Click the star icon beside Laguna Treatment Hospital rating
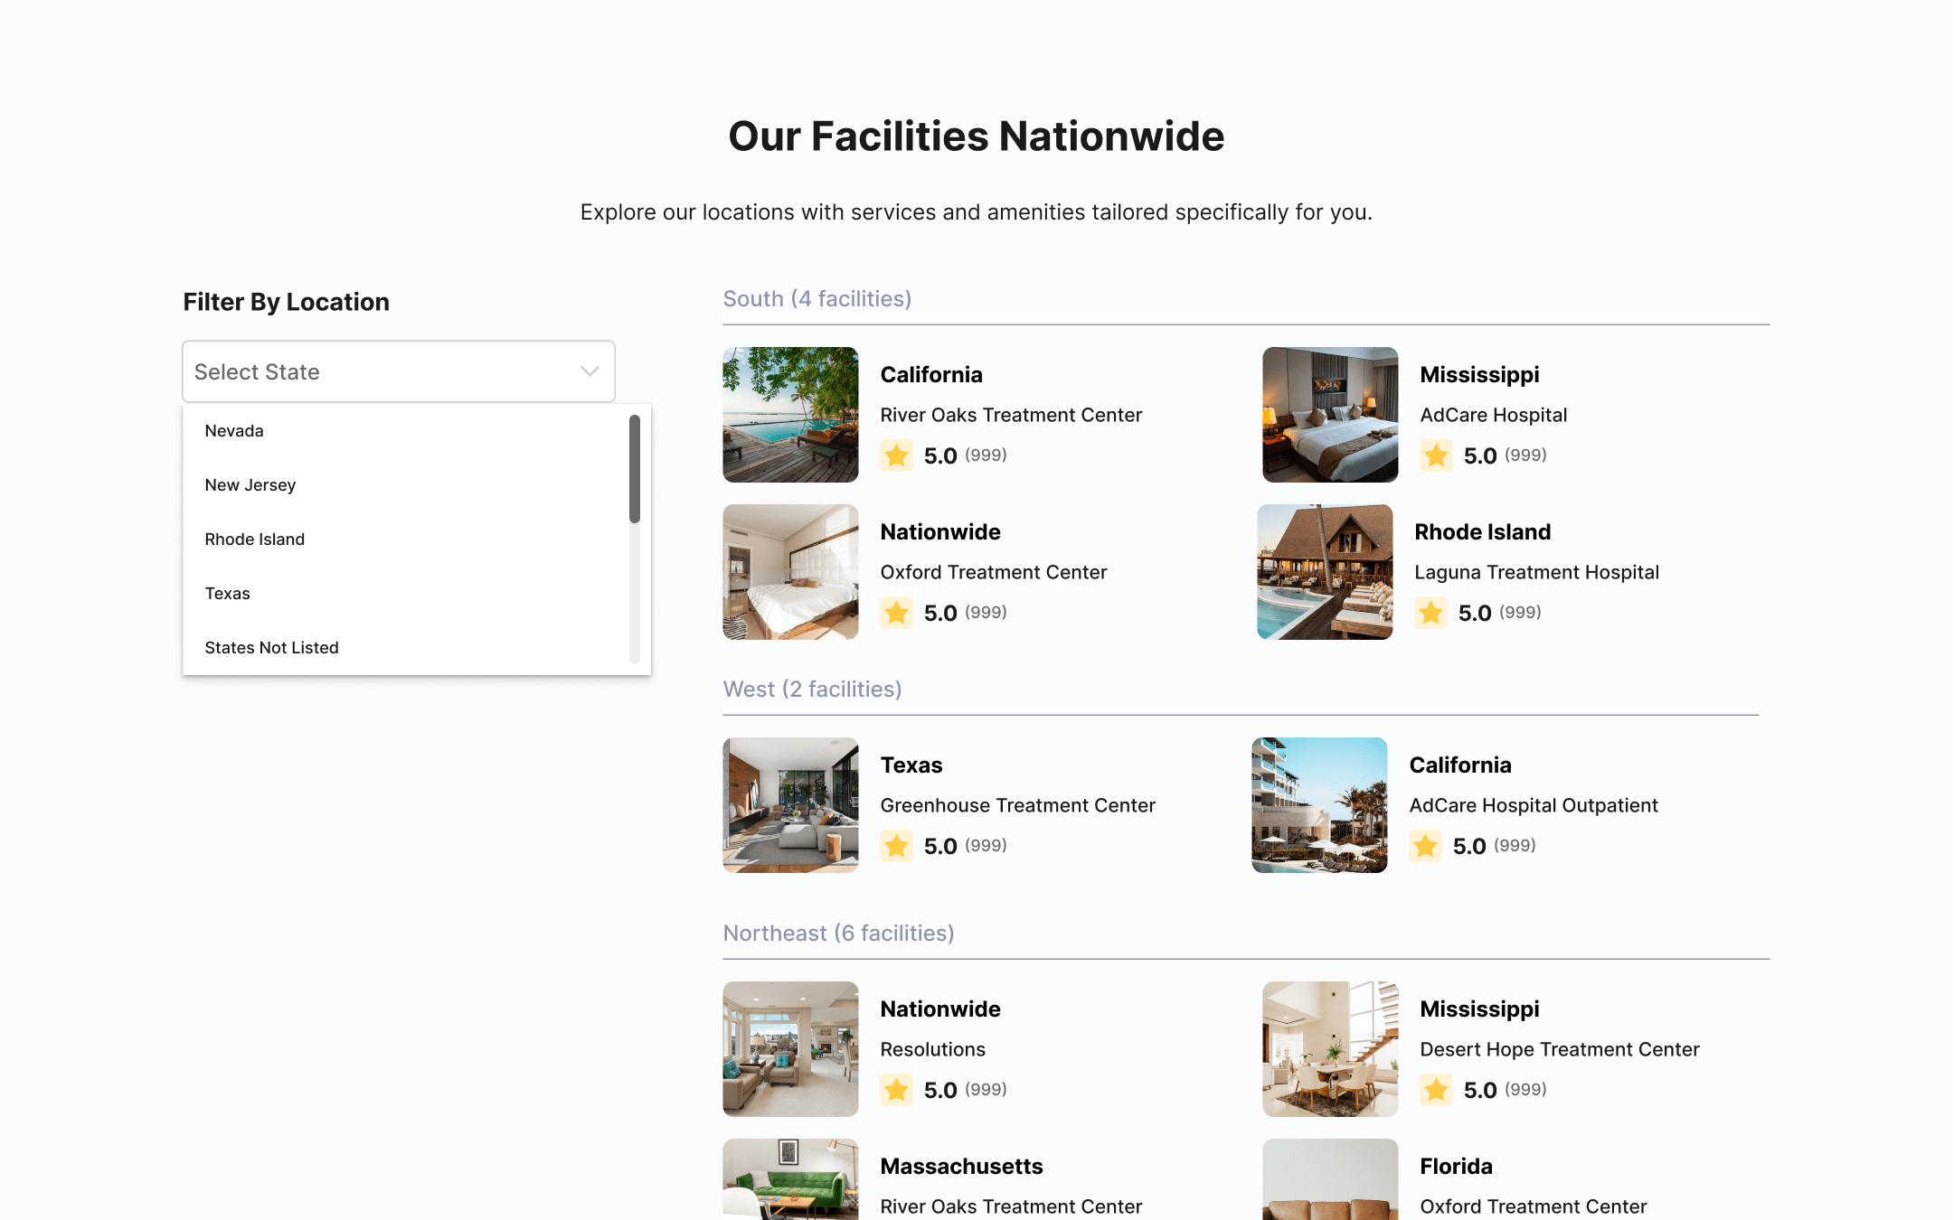1954x1220 pixels. (x=1431, y=613)
